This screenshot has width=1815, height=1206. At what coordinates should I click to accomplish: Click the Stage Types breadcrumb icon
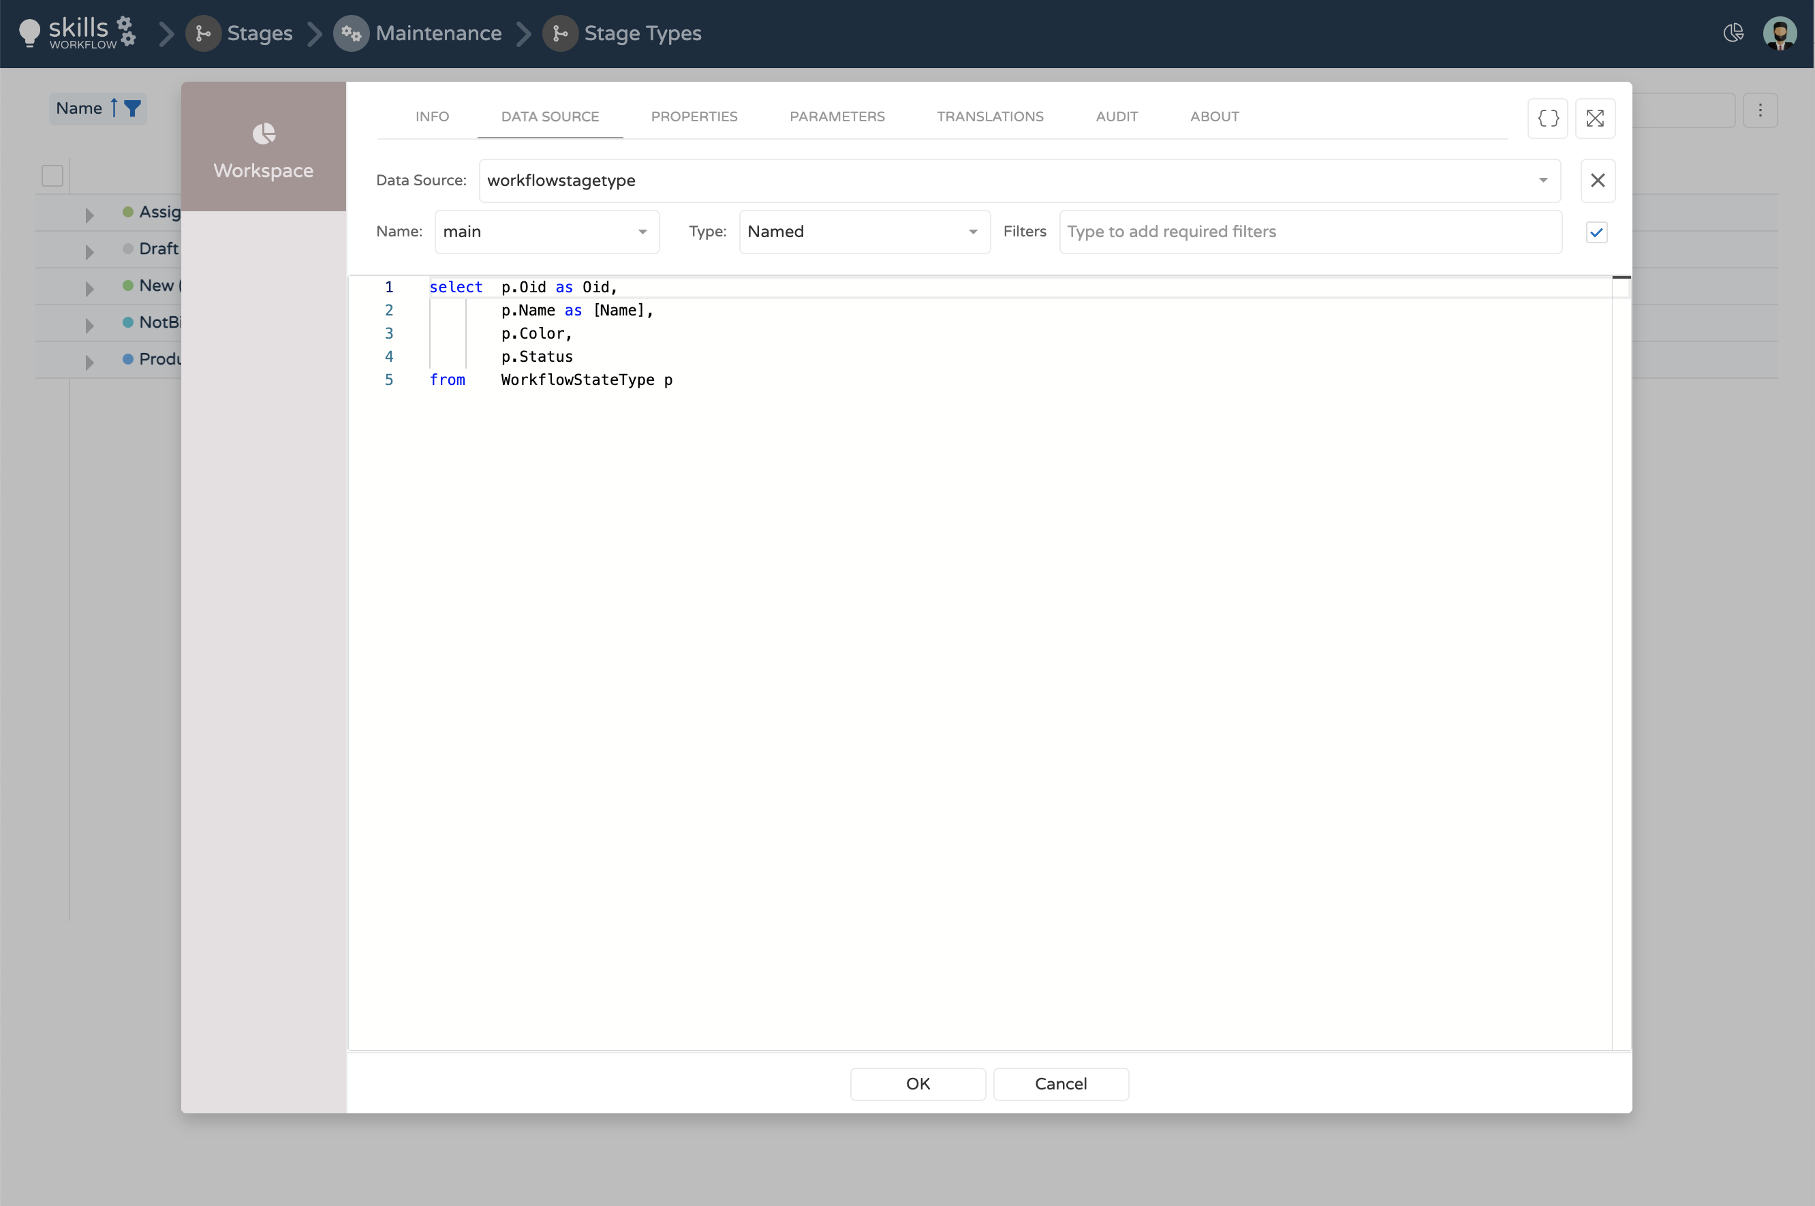click(x=561, y=34)
